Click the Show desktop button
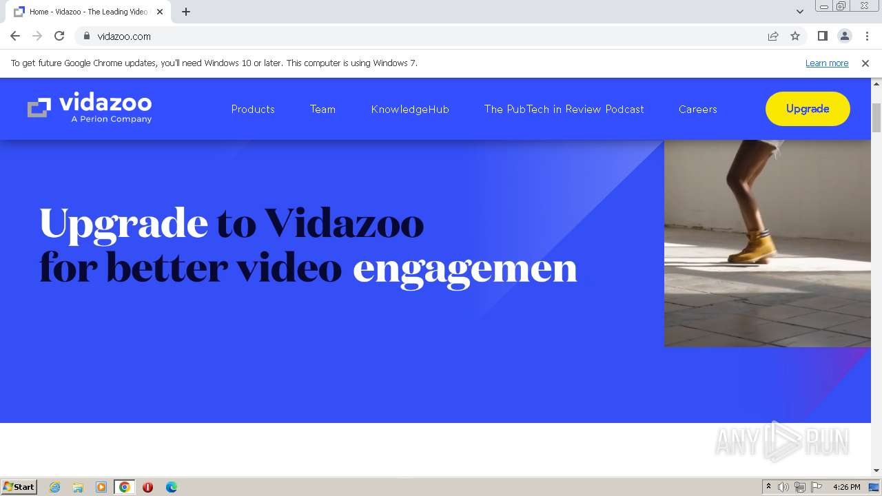 tap(874, 487)
